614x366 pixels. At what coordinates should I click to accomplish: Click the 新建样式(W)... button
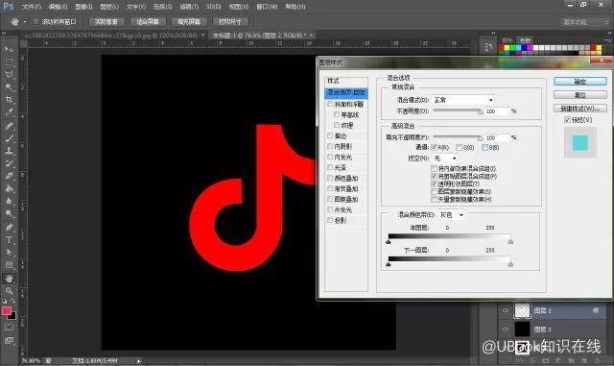(x=579, y=108)
